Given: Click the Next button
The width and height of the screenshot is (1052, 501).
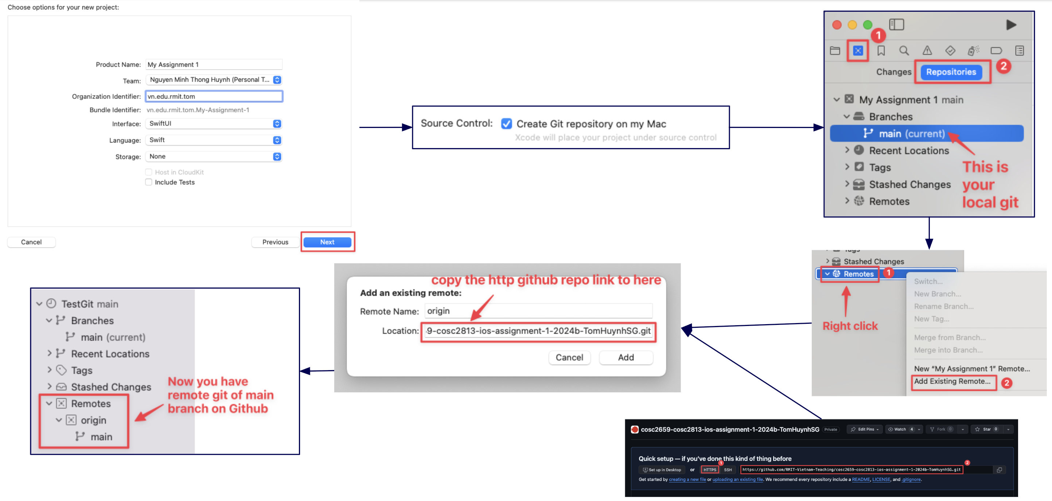Looking at the screenshot, I should point(327,242).
